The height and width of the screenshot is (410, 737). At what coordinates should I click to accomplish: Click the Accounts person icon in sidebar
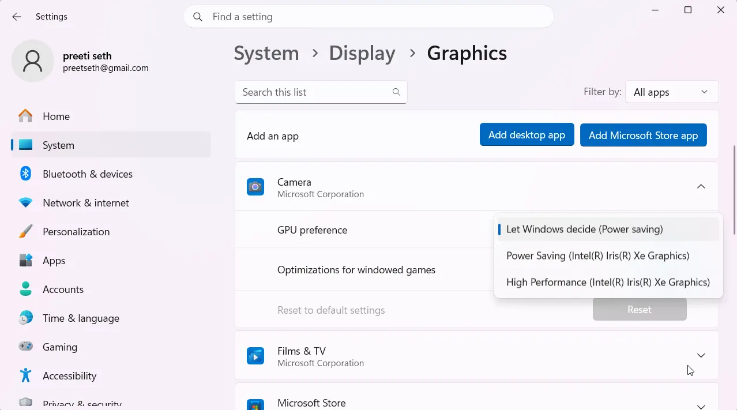25,289
